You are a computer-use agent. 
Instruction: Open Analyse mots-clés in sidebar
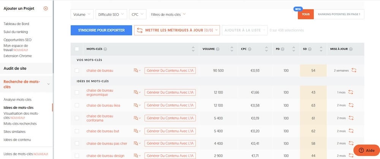pyautogui.click(x=17, y=100)
